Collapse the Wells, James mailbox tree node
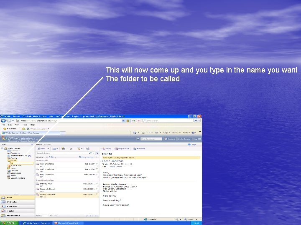This screenshot has height=225, width=301. 2,148
